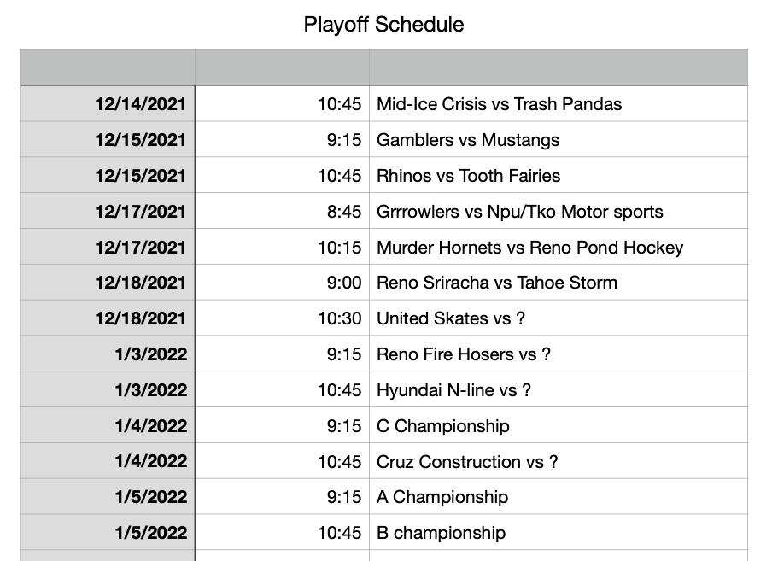Screen dimensions: 778x561
Task: Click the A Championship cell
Action: click(x=442, y=497)
